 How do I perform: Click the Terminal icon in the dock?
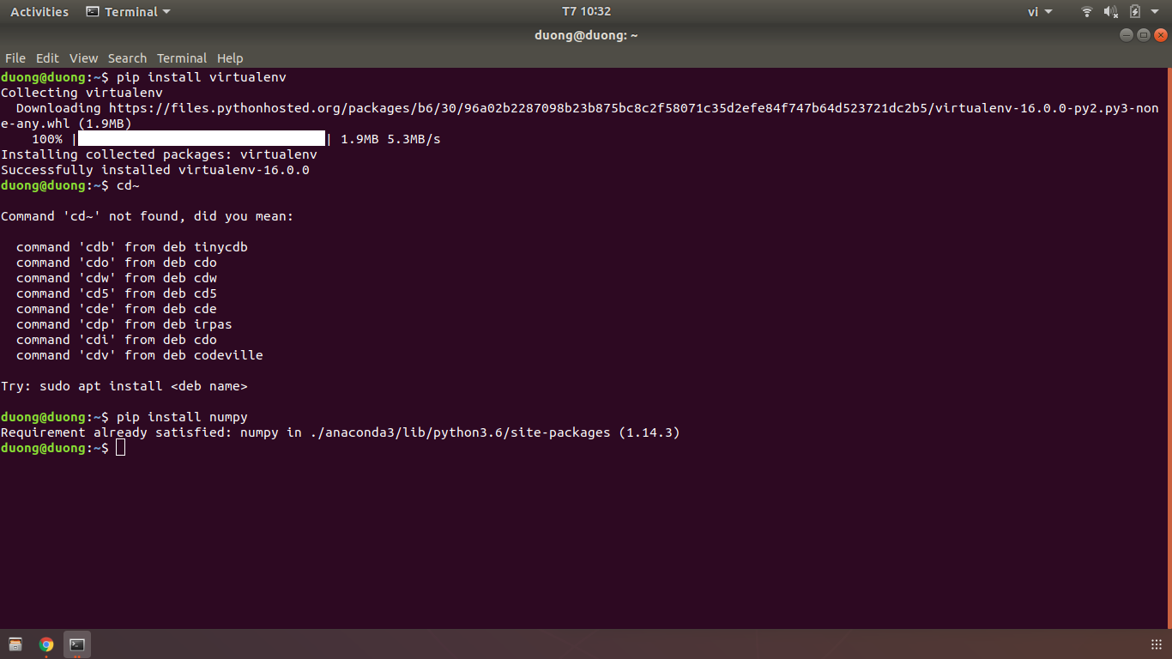(77, 644)
